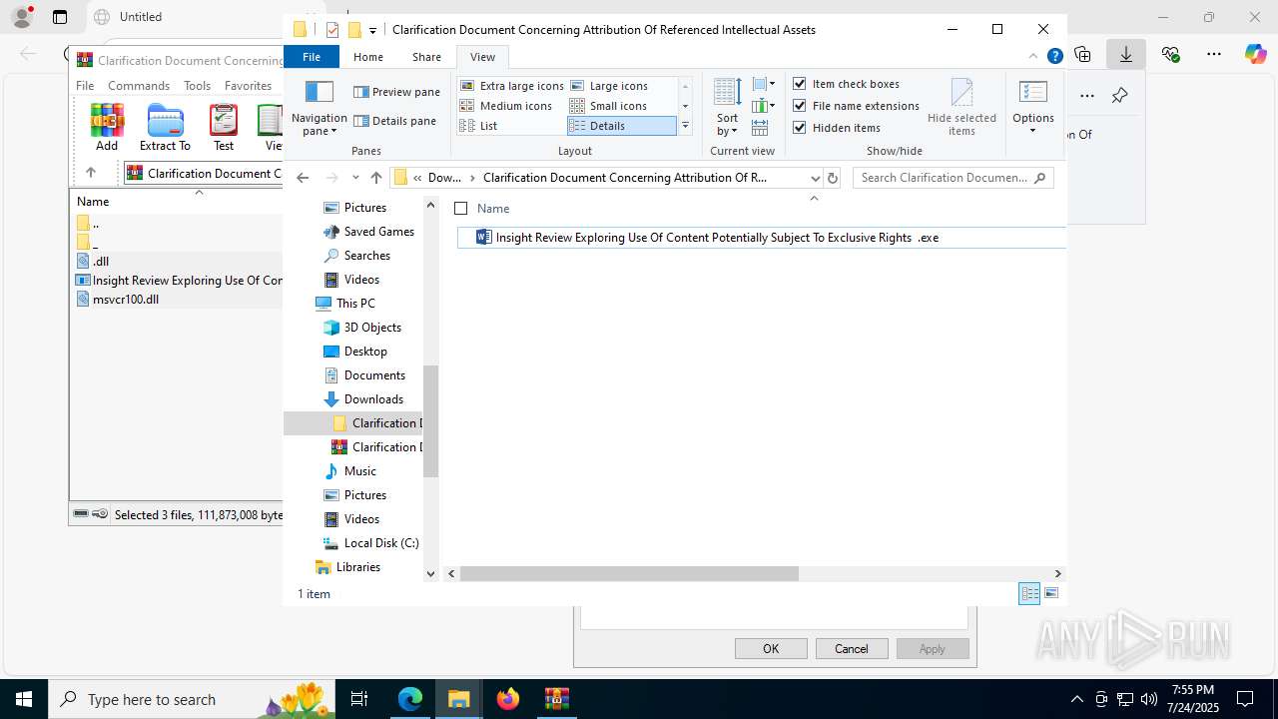
Task: Open the Windows Start menu
Action: point(24,699)
